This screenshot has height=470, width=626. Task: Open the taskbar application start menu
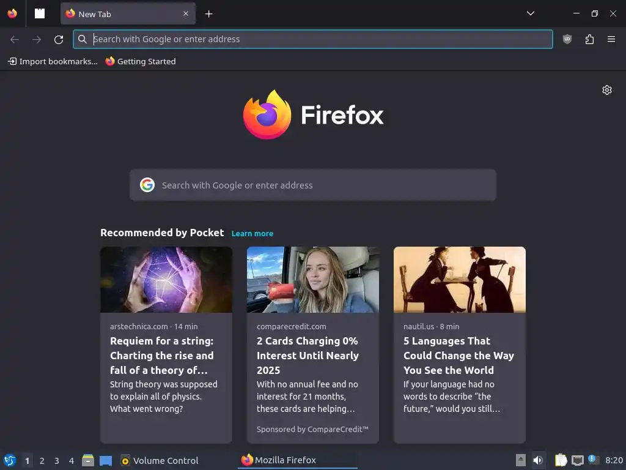10,460
